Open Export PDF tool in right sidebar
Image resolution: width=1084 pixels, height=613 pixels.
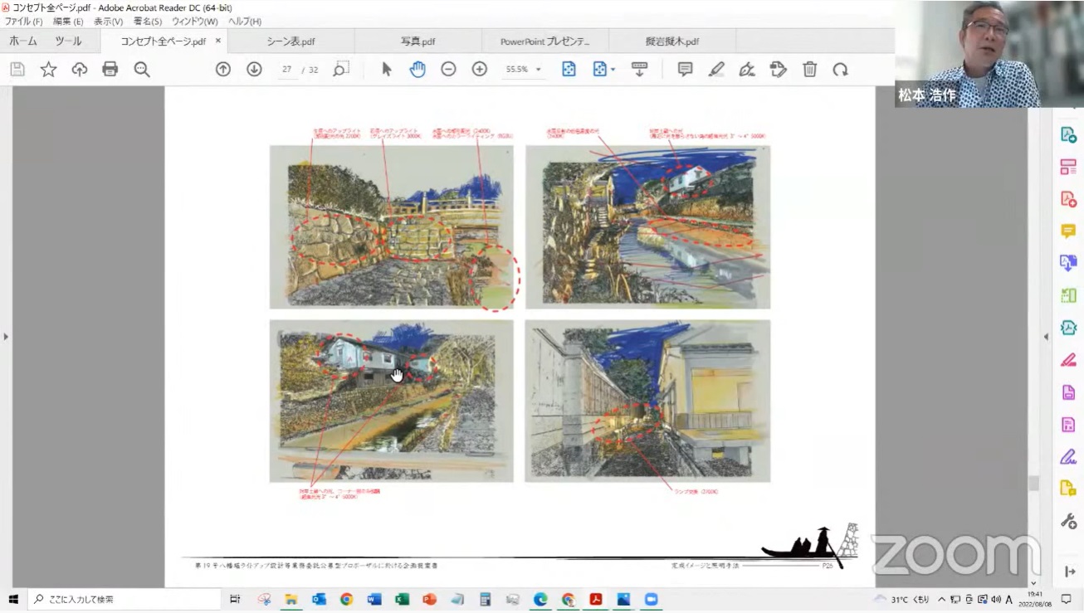[1068, 134]
